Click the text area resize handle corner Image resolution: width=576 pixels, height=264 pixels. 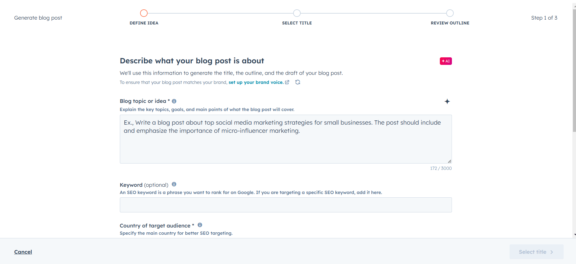[450, 161]
